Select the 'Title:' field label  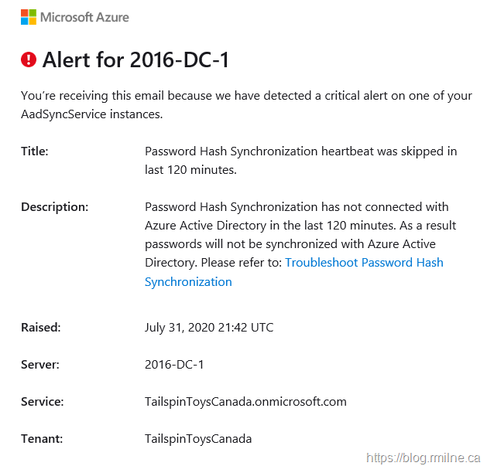(x=35, y=151)
